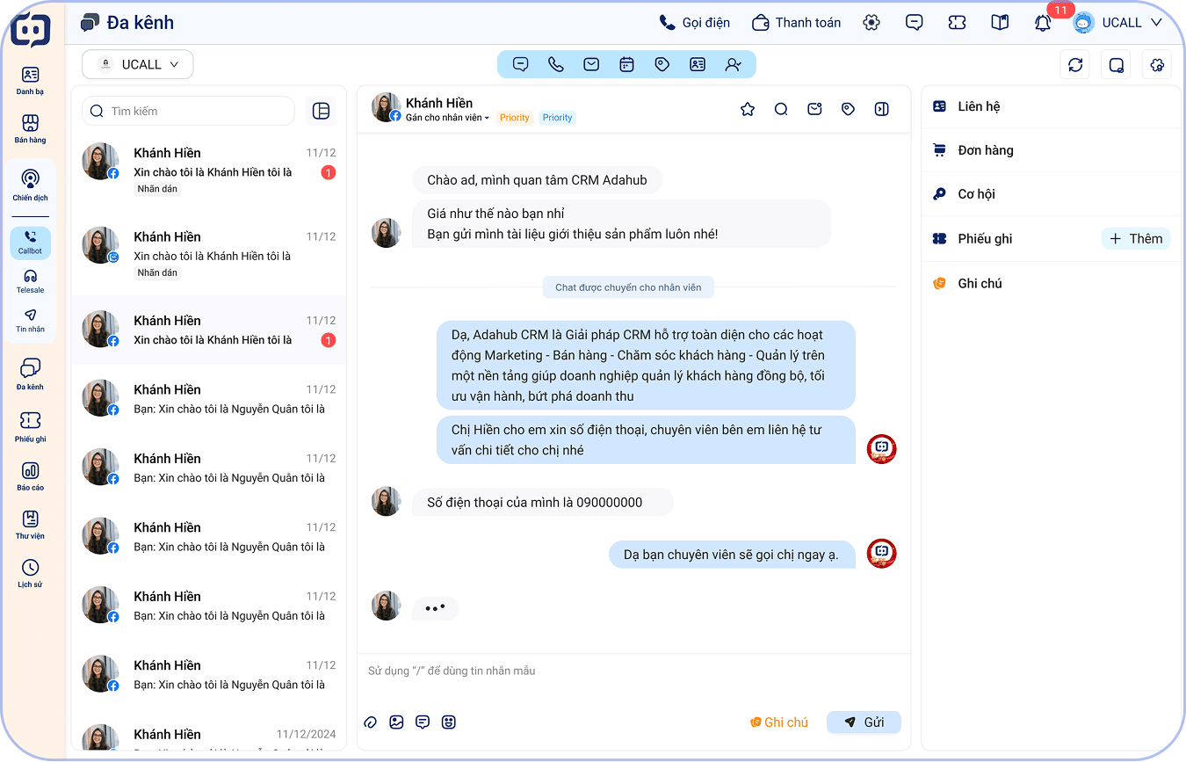Open Báo cáo in the sidebar
Viewport: 1186px width, 762px height.
tap(30, 476)
